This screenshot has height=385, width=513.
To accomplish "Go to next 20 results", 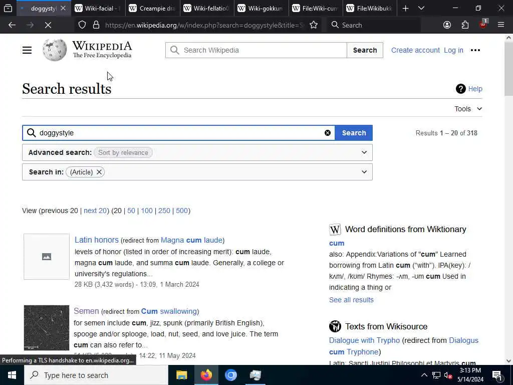I will [x=95, y=211].
